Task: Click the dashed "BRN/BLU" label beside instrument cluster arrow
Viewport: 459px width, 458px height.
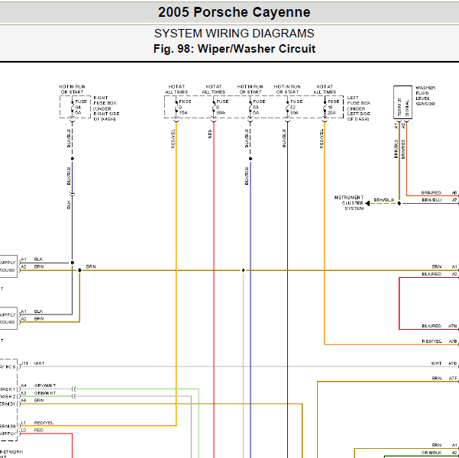Action: pos(383,200)
